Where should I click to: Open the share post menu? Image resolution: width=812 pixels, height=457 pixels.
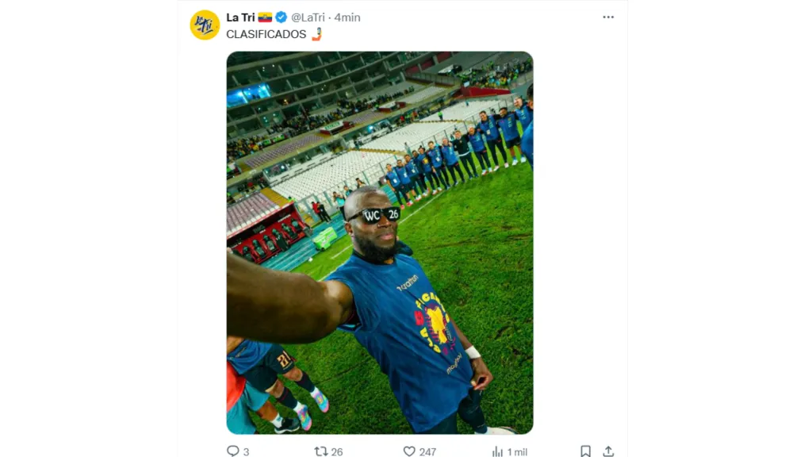pyautogui.click(x=608, y=451)
